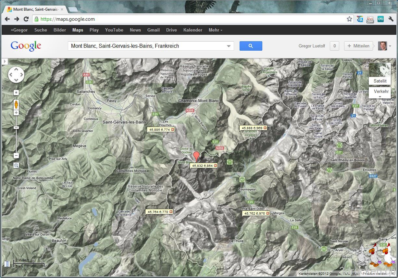Pick up the Street View pegman

click(16, 105)
